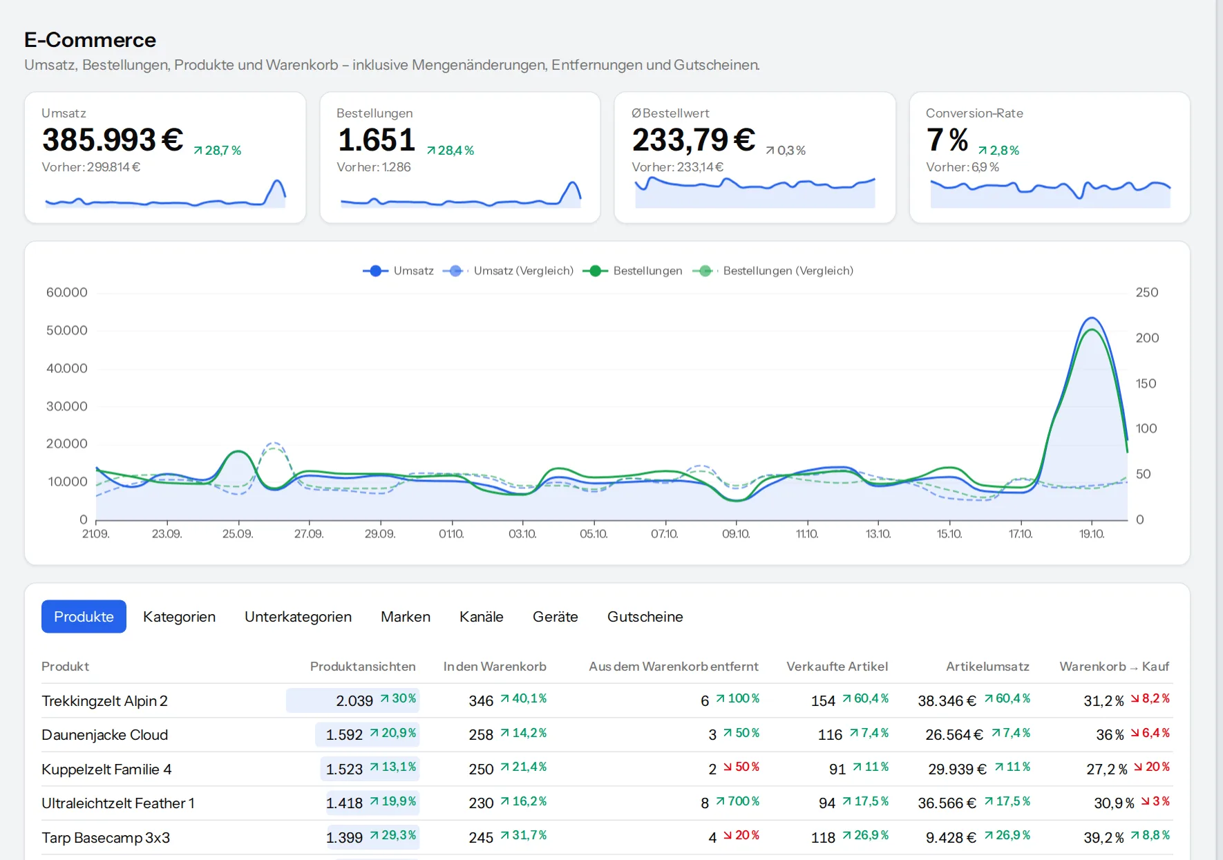This screenshot has width=1223, height=860.
Task: Open the Produkte tab
Action: click(84, 616)
